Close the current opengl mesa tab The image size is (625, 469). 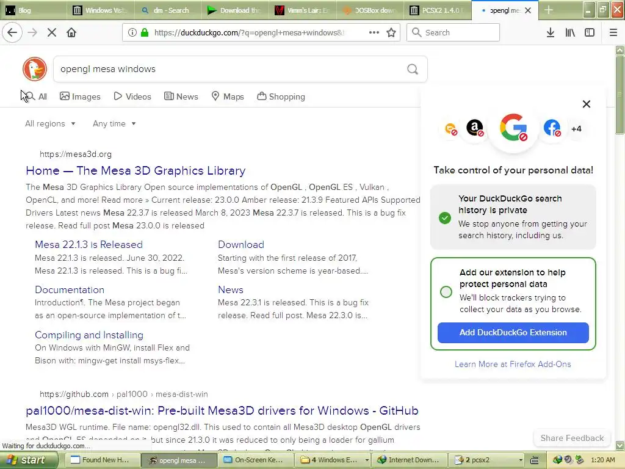point(528,10)
